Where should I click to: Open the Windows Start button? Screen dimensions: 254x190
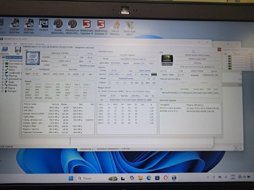(x=71, y=178)
